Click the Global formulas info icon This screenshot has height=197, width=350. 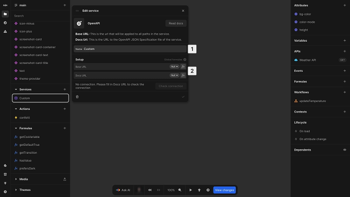pos(185,60)
